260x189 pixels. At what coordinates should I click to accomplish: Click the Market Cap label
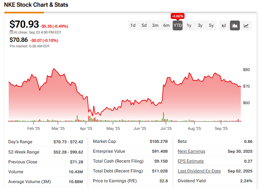click(104, 142)
